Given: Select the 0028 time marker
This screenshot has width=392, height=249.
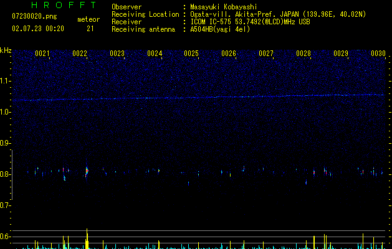Looking at the screenshot, I should tap(304, 54).
